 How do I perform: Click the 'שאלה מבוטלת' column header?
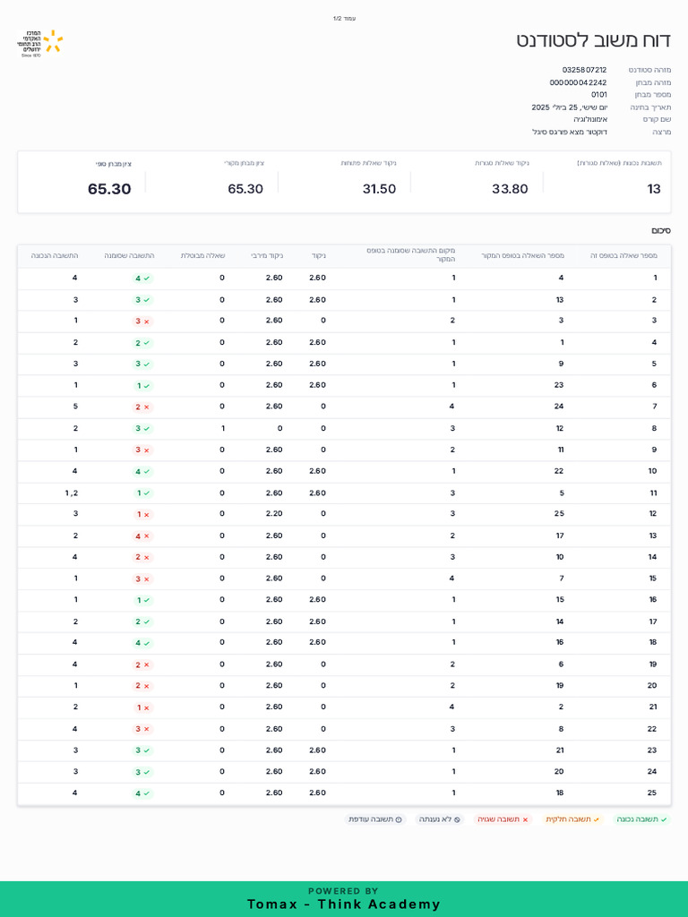click(x=202, y=256)
